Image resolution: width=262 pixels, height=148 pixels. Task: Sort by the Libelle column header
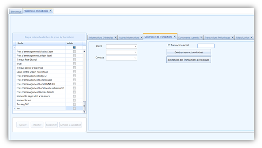click(x=41, y=44)
